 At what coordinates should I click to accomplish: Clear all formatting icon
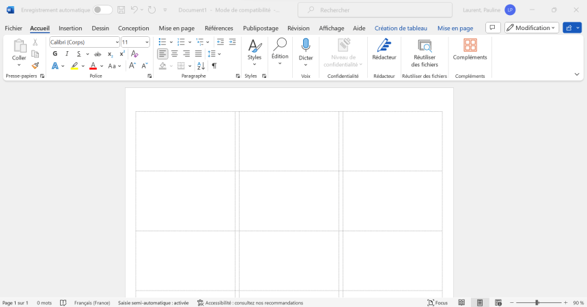click(x=134, y=54)
